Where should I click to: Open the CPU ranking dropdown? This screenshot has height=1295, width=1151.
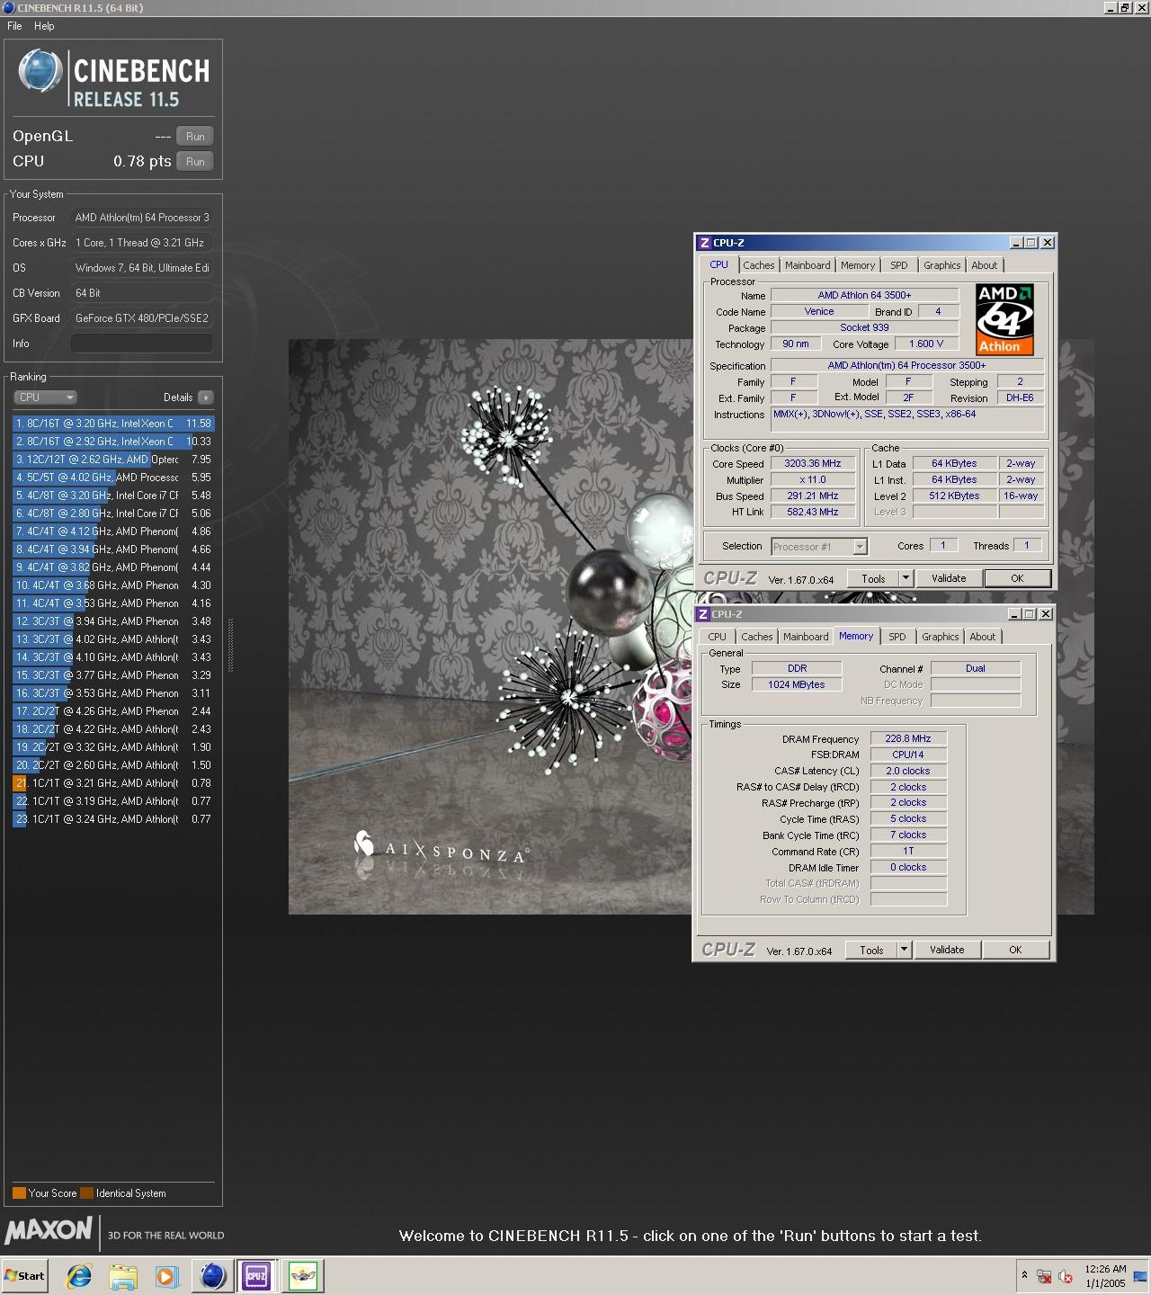(x=45, y=397)
